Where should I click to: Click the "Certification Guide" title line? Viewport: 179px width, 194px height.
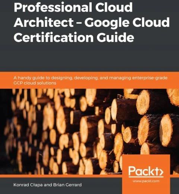[x=74, y=37]
